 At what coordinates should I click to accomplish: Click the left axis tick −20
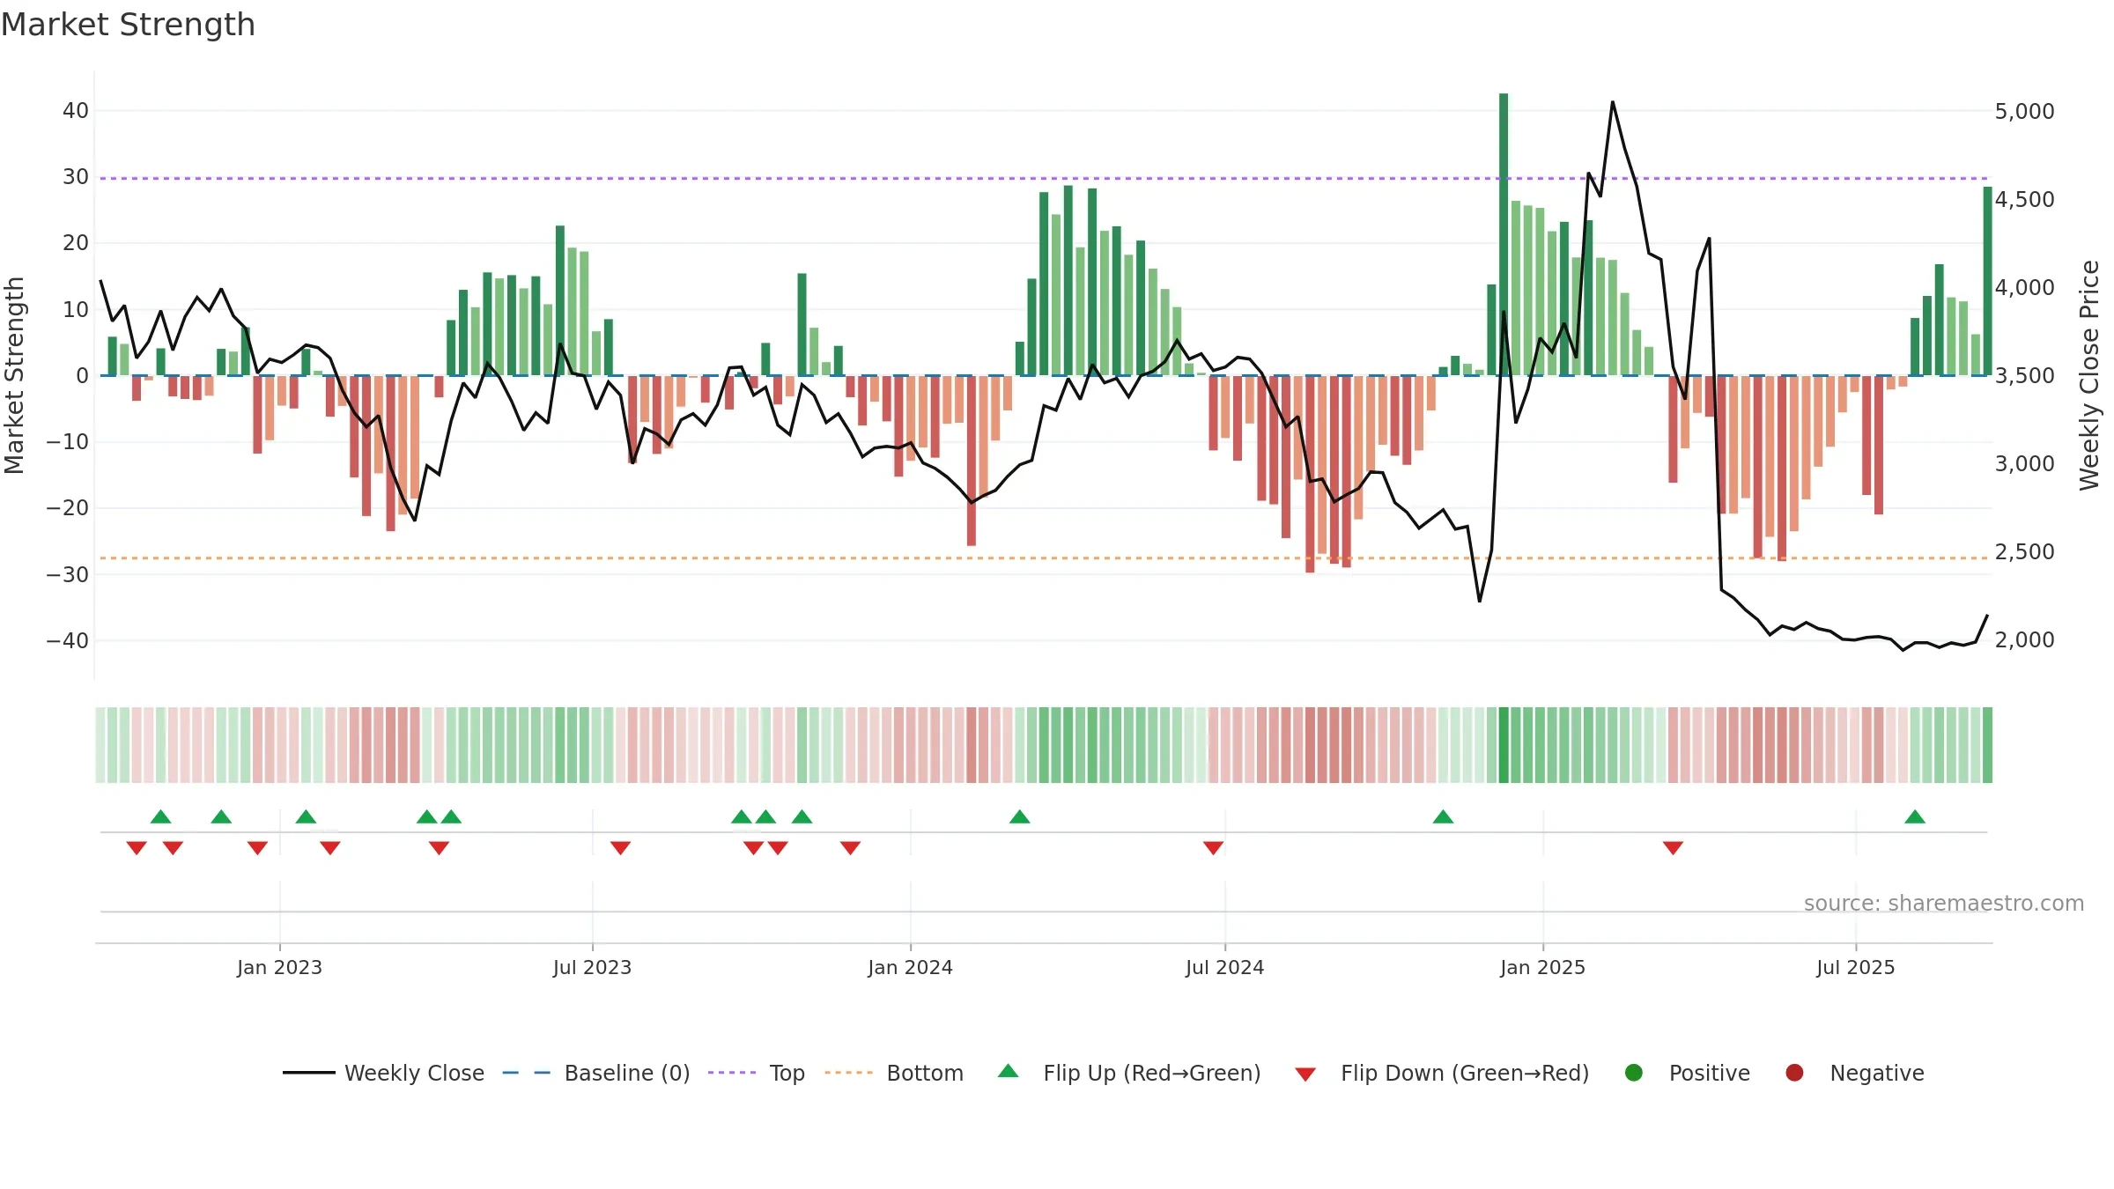click(x=68, y=508)
